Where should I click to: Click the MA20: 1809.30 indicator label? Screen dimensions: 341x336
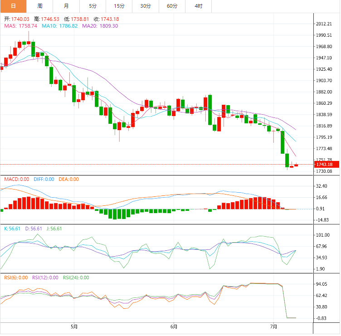pyautogui.click(x=100, y=26)
